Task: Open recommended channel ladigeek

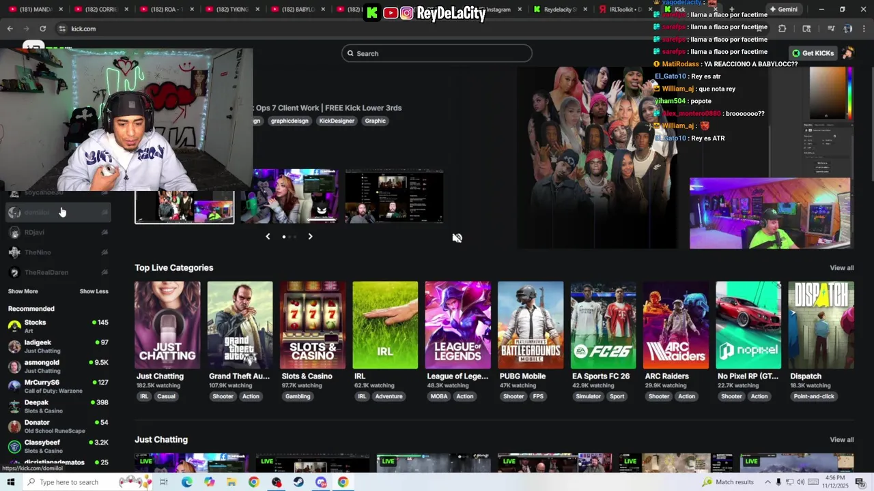Action: click(x=58, y=346)
